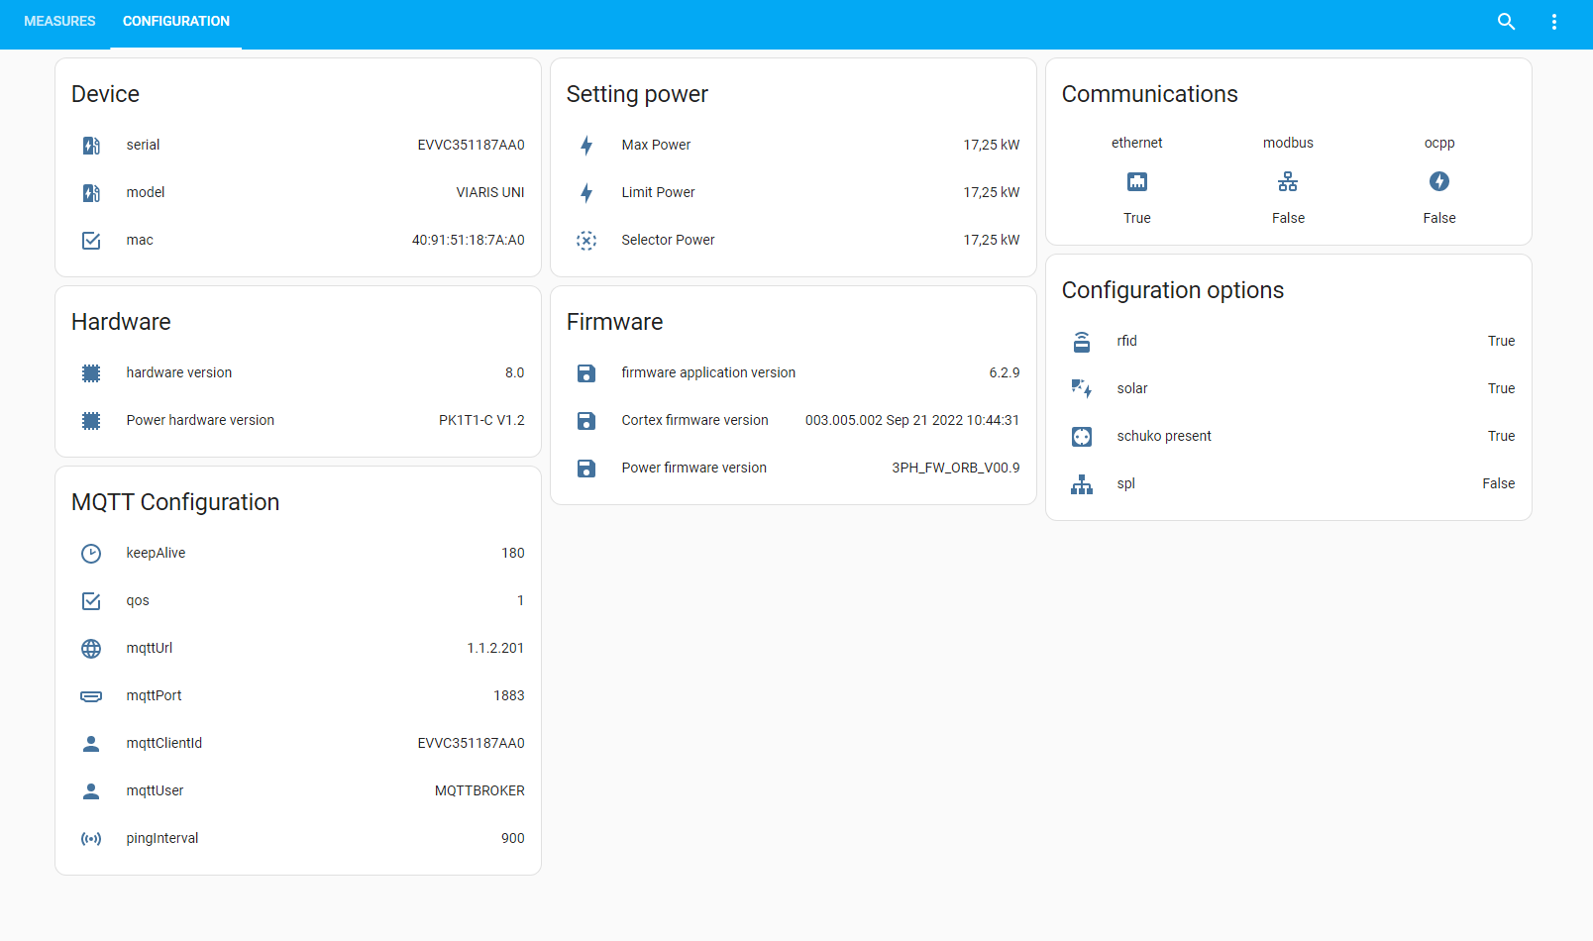Click the hardware version chip icon
The image size is (1593, 941).
91,373
